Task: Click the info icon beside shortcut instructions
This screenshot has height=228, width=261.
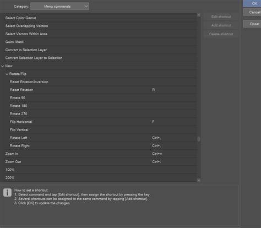Action: tap(7, 193)
